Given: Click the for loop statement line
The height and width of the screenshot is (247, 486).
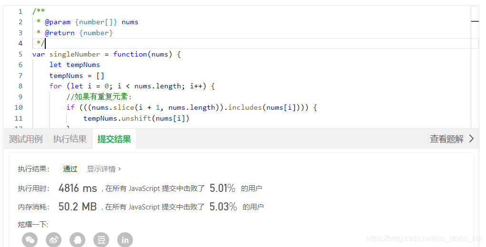Looking at the screenshot, I should coord(132,86).
